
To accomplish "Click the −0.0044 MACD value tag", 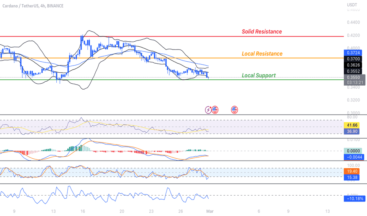I will (x=354, y=157).
